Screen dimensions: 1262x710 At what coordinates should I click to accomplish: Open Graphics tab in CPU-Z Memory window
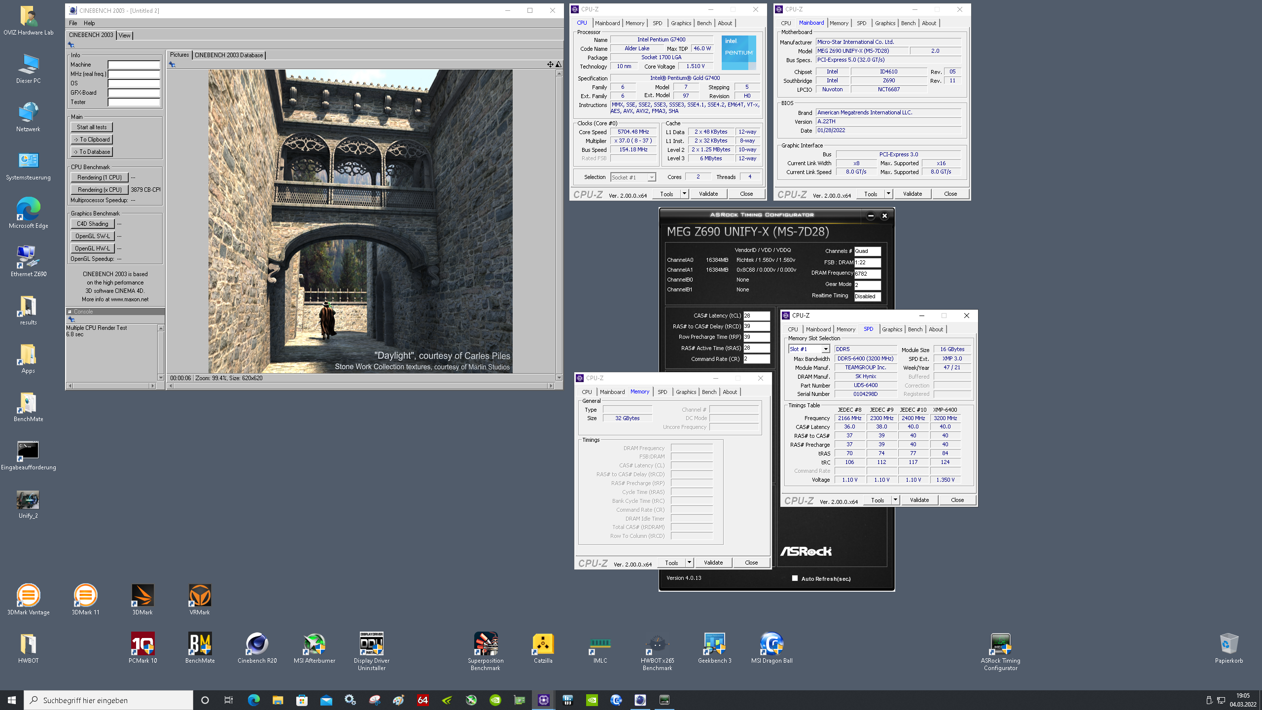(686, 392)
